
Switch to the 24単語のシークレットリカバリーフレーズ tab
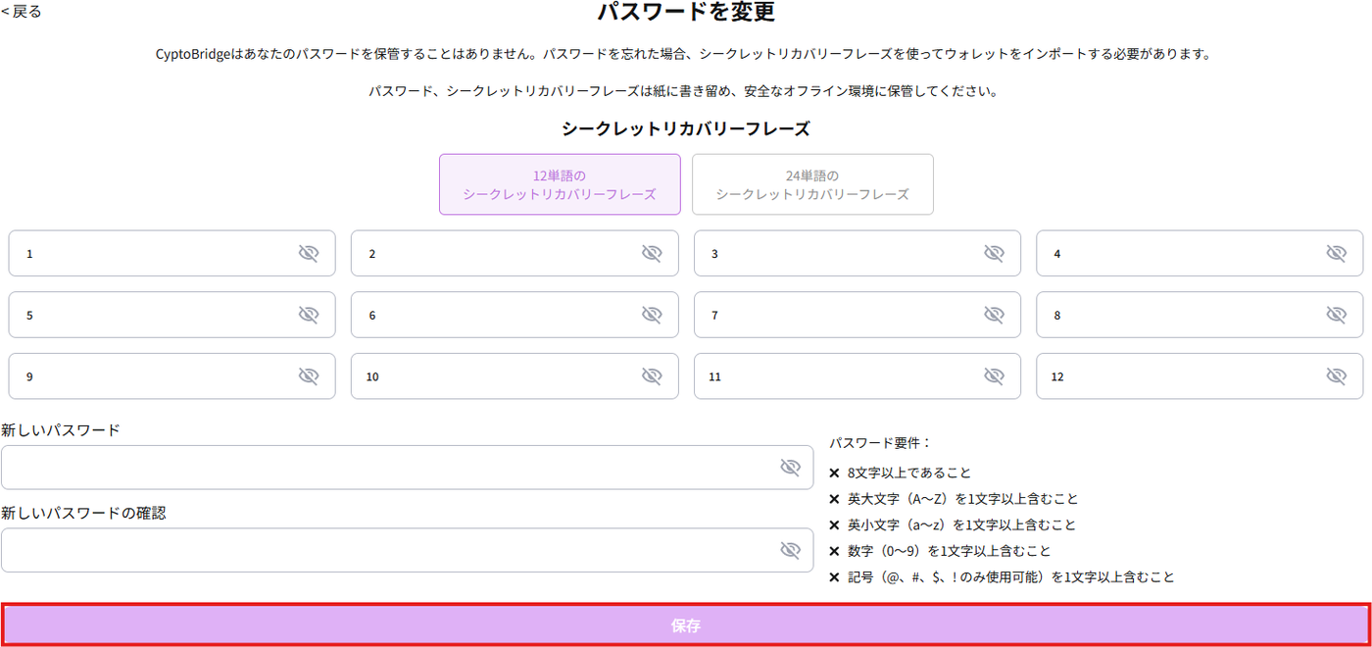pos(812,184)
